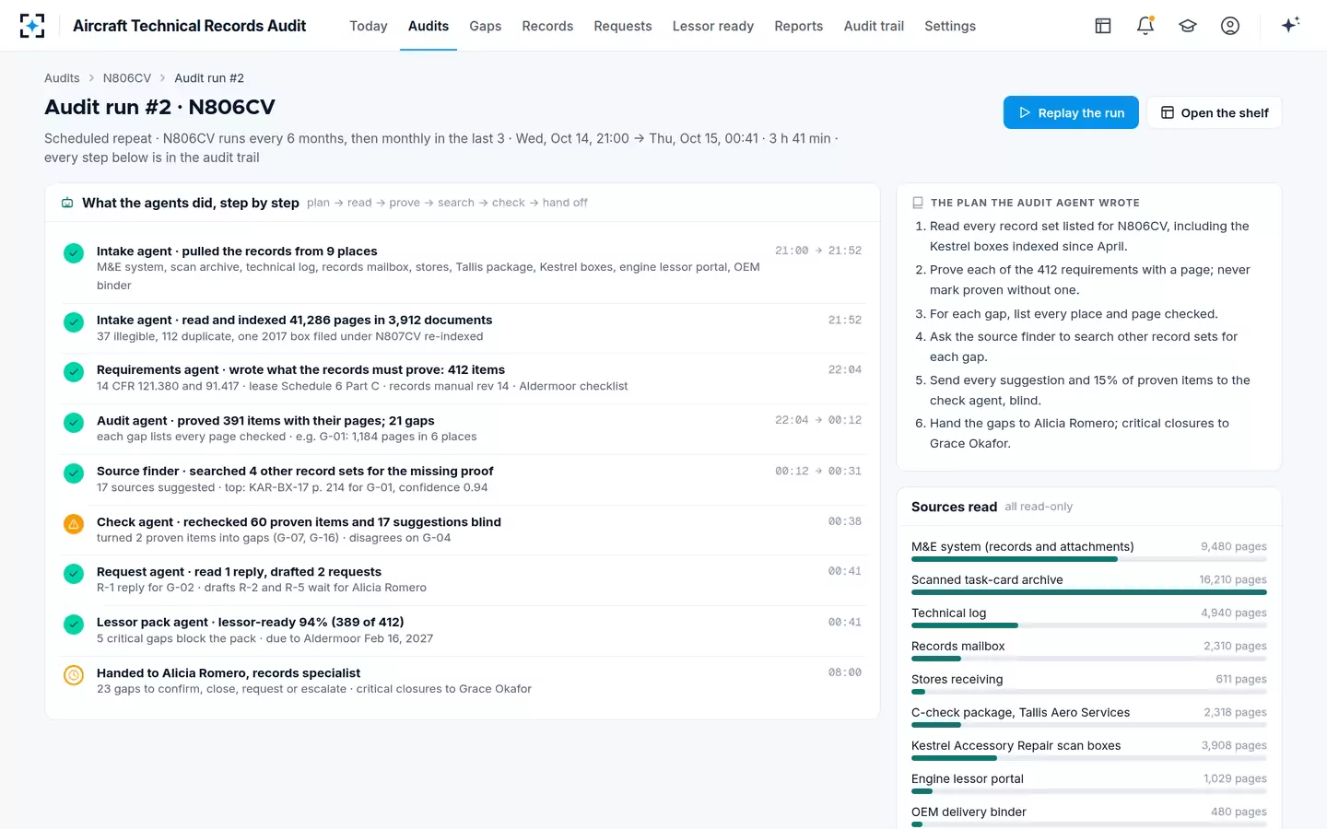This screenshot has width=1327, height=829.
Task: Open the graduation cap help icon
Action: pos(1188,26)
